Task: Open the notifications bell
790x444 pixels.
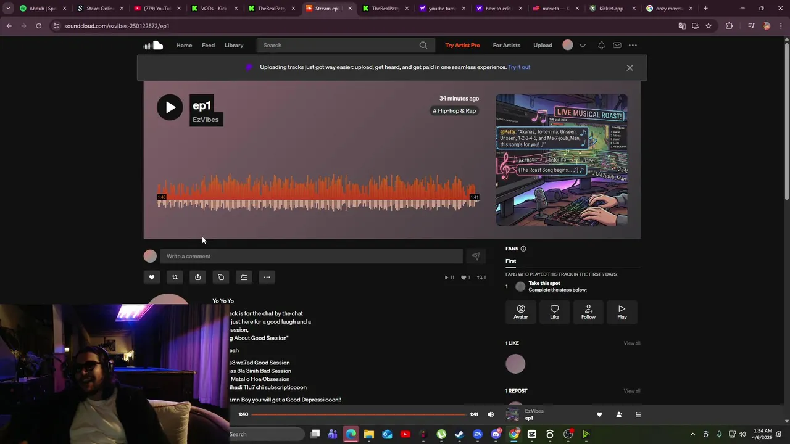Action: coord(601,45)
